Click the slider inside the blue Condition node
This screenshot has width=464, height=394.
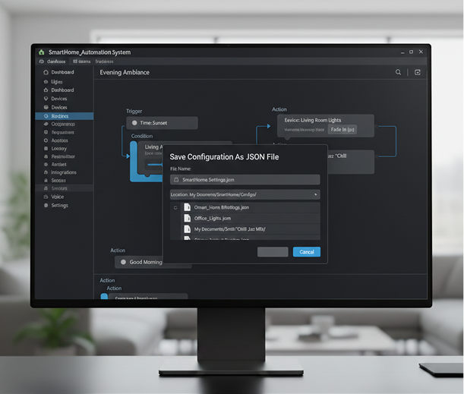pyautogui.click(x=156, y=163)
